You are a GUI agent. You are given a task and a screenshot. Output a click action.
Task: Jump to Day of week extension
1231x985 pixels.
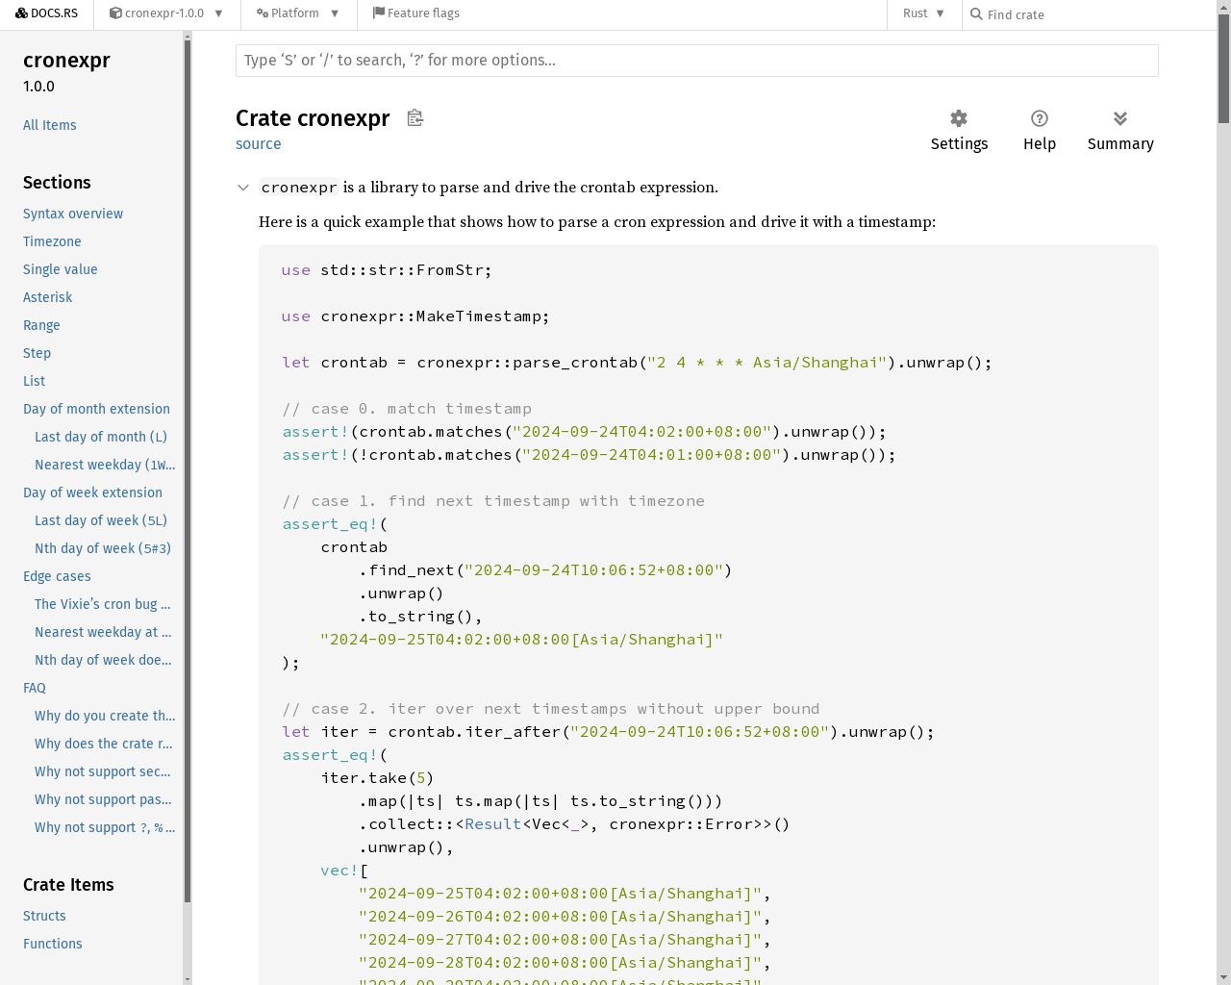[x=92, y=492]
